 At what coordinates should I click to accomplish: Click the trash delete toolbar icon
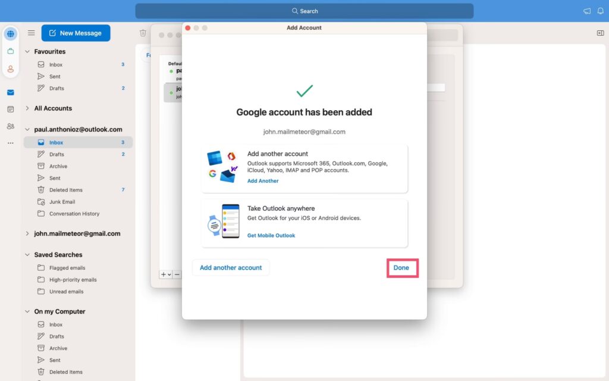pyautogui.click(x=143, y=33)
